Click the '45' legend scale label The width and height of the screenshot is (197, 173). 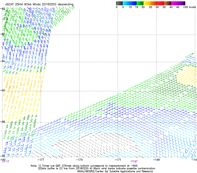pyautogui.click(x=178, y=7)
